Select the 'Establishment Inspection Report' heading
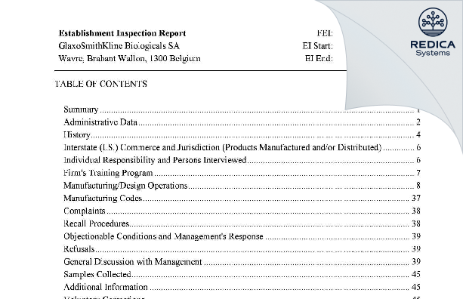The image size is (463, 299). pyautogui.click(x=122, y=33)
